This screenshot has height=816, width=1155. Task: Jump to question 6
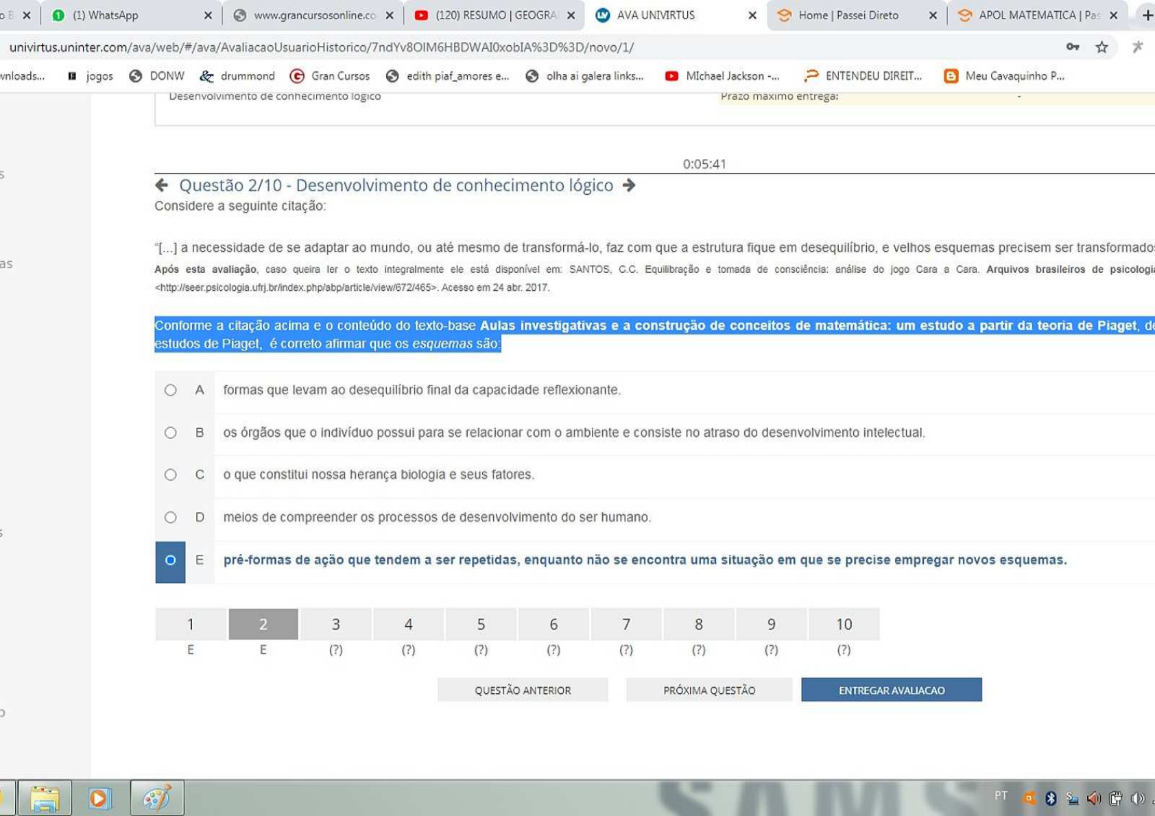pos(553,624)
